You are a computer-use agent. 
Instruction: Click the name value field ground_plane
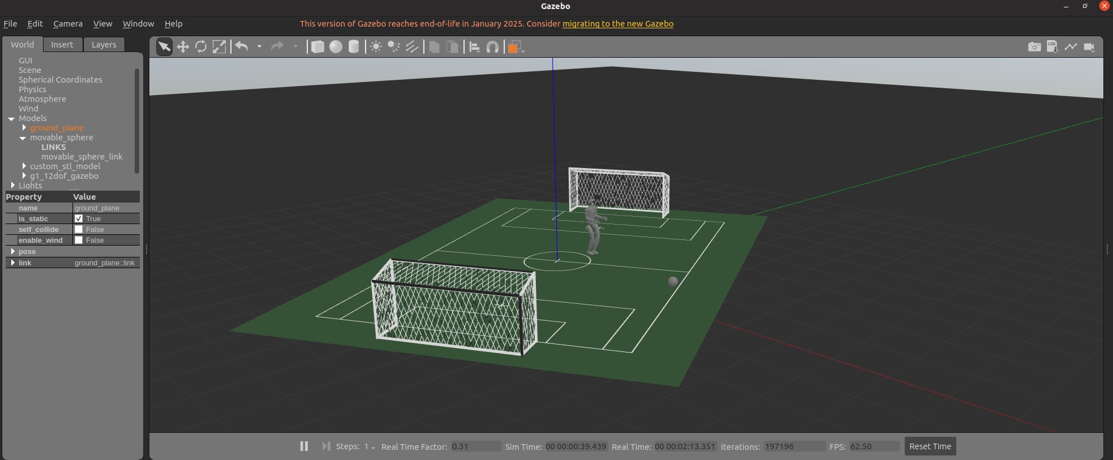point(106,208)
